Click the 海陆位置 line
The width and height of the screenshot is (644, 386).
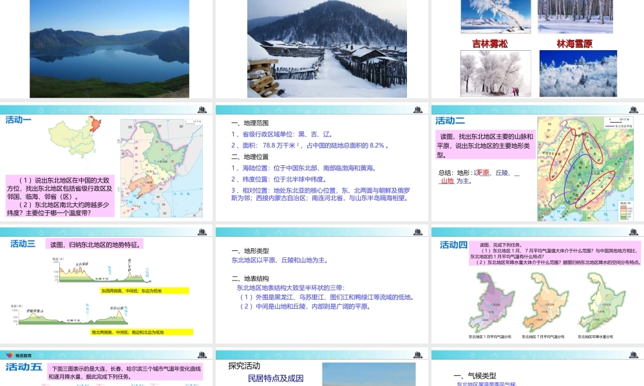304,168
